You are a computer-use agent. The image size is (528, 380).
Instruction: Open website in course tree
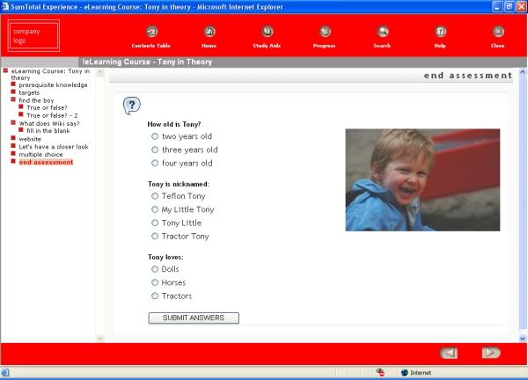click(x=30, y=139)
